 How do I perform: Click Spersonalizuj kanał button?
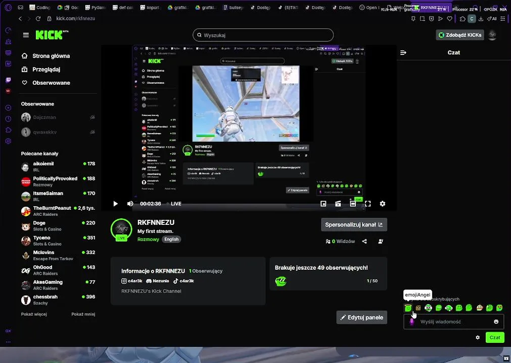tap(354, 224)
